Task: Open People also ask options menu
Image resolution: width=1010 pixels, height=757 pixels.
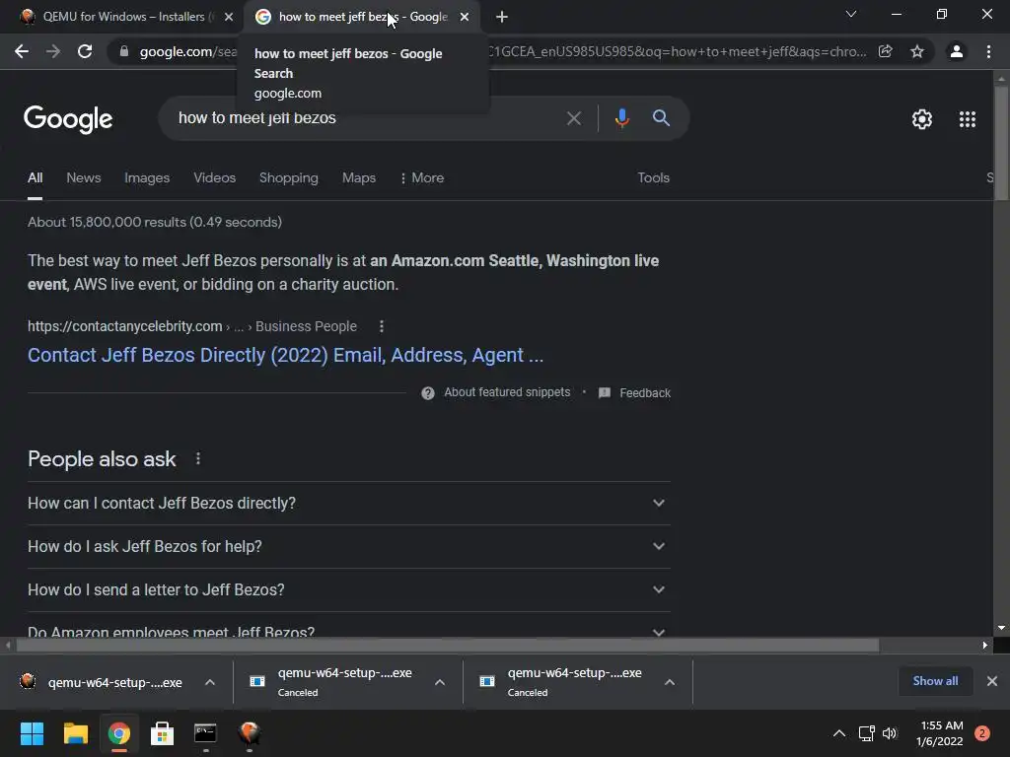Action: [x=197, y=458]
